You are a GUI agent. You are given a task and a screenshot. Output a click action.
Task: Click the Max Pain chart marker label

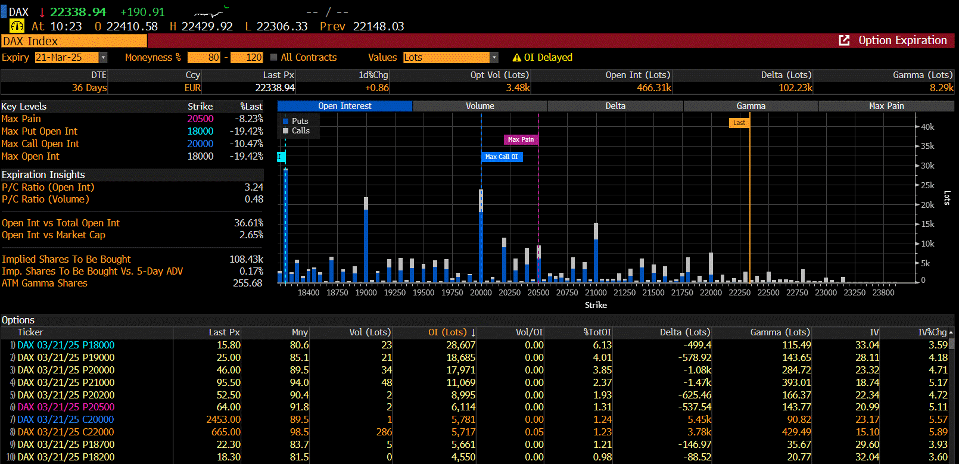(521, 139)
